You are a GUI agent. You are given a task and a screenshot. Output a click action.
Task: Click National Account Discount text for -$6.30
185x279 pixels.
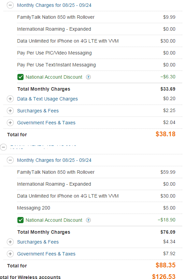(54, 77)
